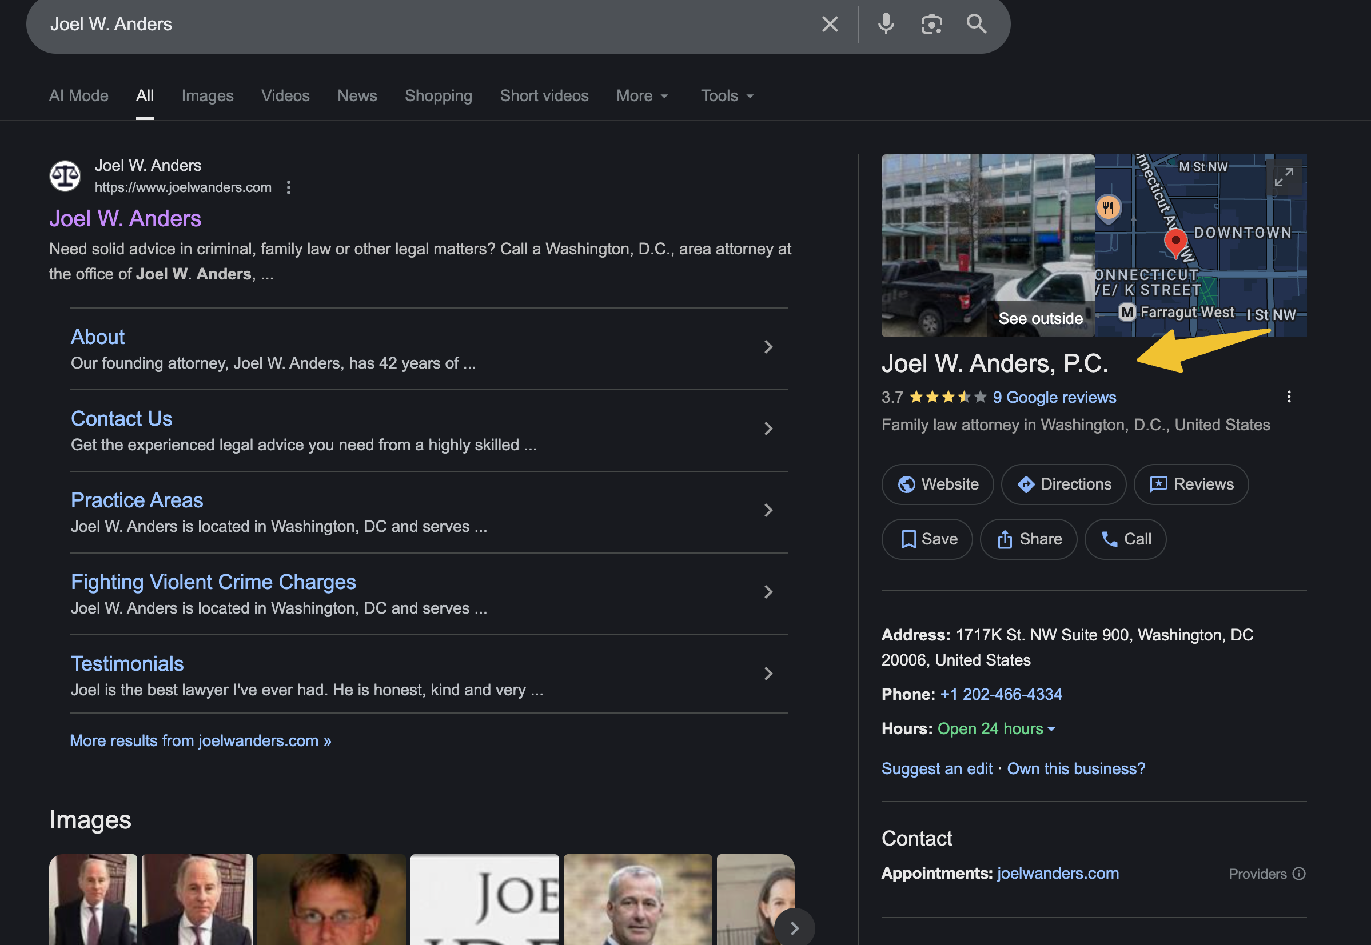
Task: Expand the Open 24 hours details
Action: (x=1051, y=729)
